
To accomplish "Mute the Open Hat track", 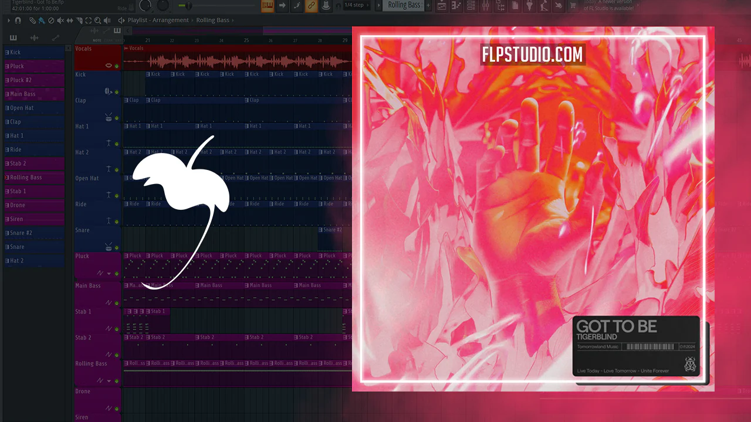I will [x=117, y=195].
